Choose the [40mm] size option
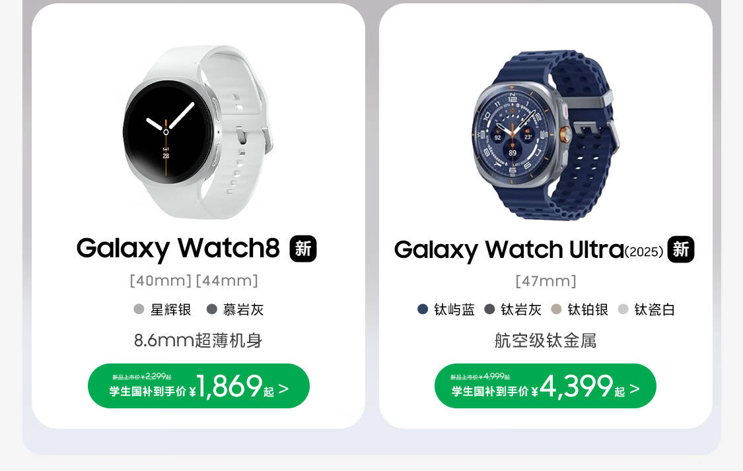Viewport: 743px width, 471px height. 160,281
